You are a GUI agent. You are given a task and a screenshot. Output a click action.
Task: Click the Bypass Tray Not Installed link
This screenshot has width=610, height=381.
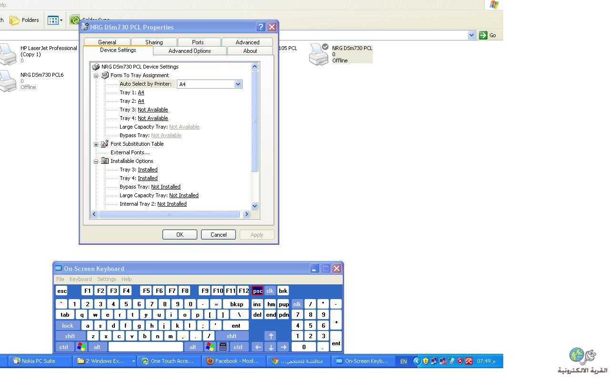pyautogui.click(x=166, y=187)
